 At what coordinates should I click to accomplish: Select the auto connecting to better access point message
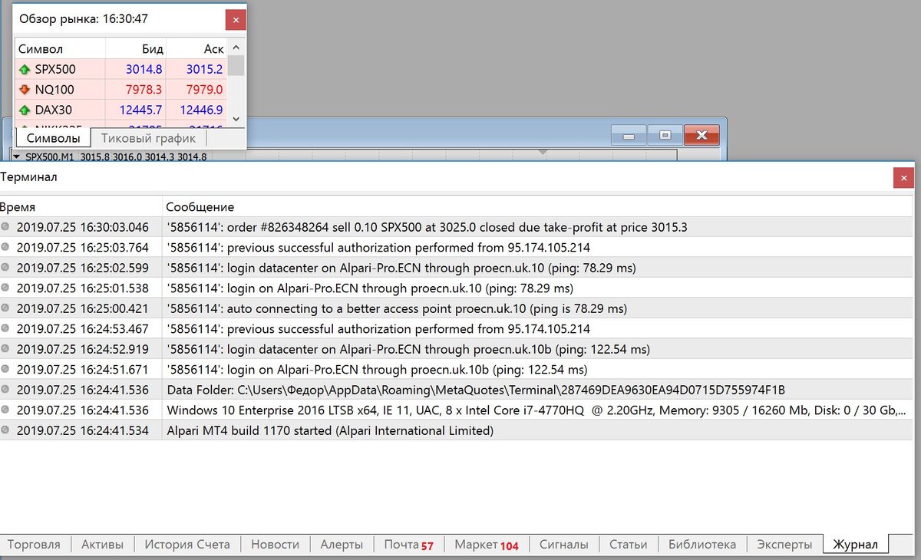(397, 308)
